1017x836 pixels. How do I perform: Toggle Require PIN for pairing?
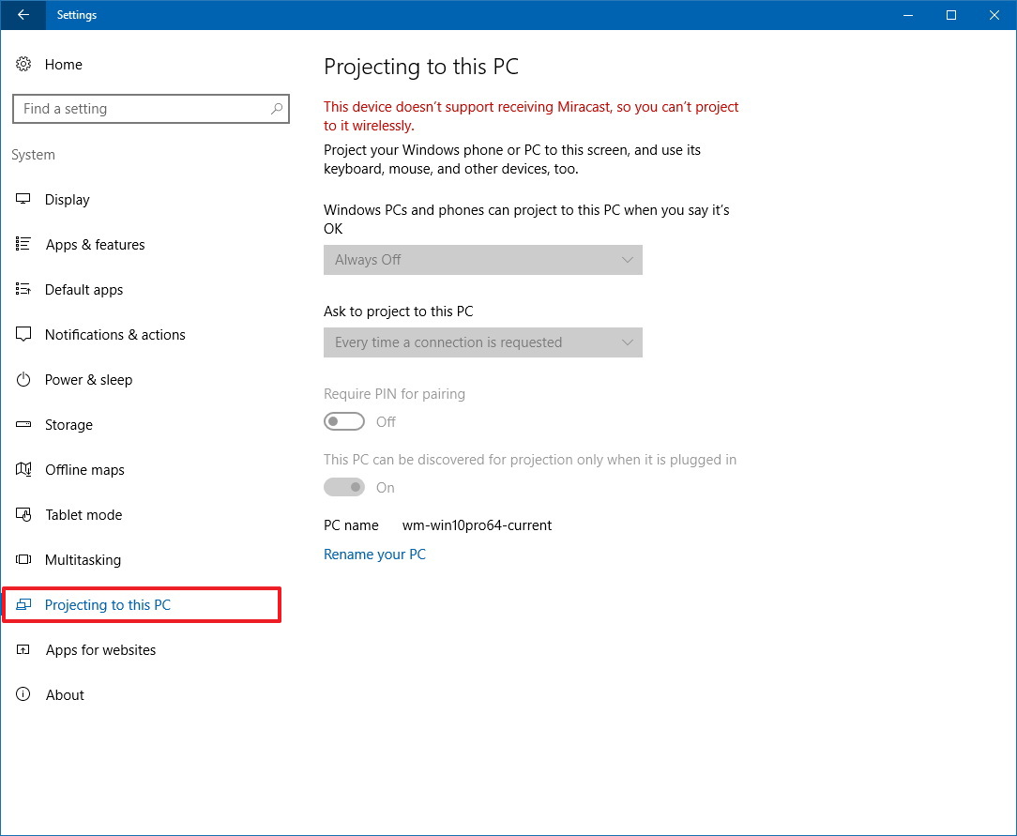343,421
